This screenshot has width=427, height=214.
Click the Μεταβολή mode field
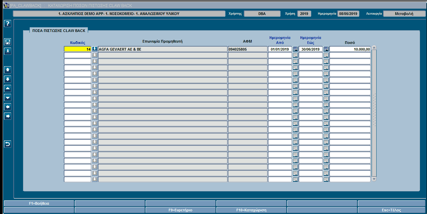click(x=404, y=14)
